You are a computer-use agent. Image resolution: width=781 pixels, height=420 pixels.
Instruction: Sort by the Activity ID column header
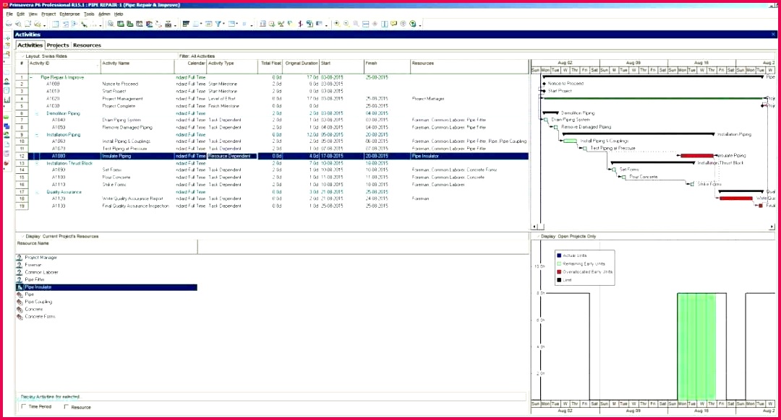click(x=64, y=64)
